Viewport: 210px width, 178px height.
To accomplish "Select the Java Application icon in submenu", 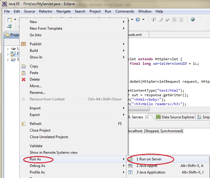I will [130, 172].
